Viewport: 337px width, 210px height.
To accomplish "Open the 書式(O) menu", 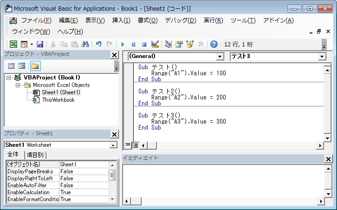I will [148, 20].
